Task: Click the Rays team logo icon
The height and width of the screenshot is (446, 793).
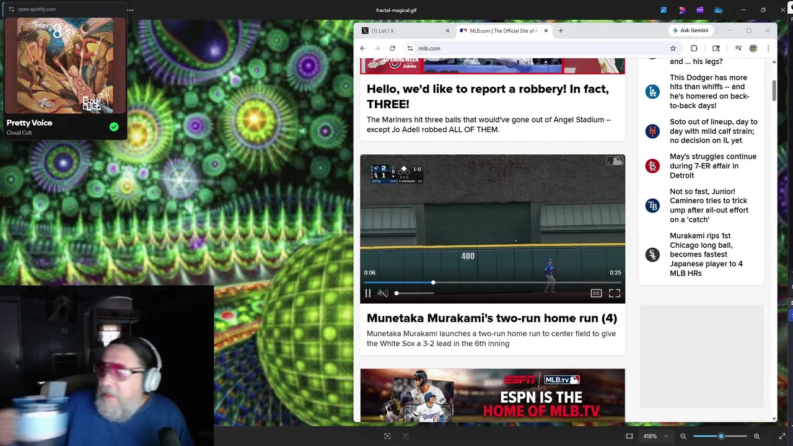Action: click(x=652, y=206)
